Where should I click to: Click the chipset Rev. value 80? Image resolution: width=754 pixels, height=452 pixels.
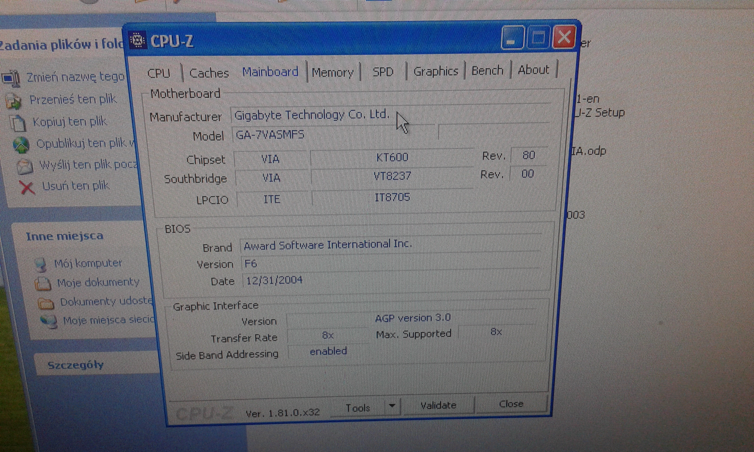tap(528, 155)
